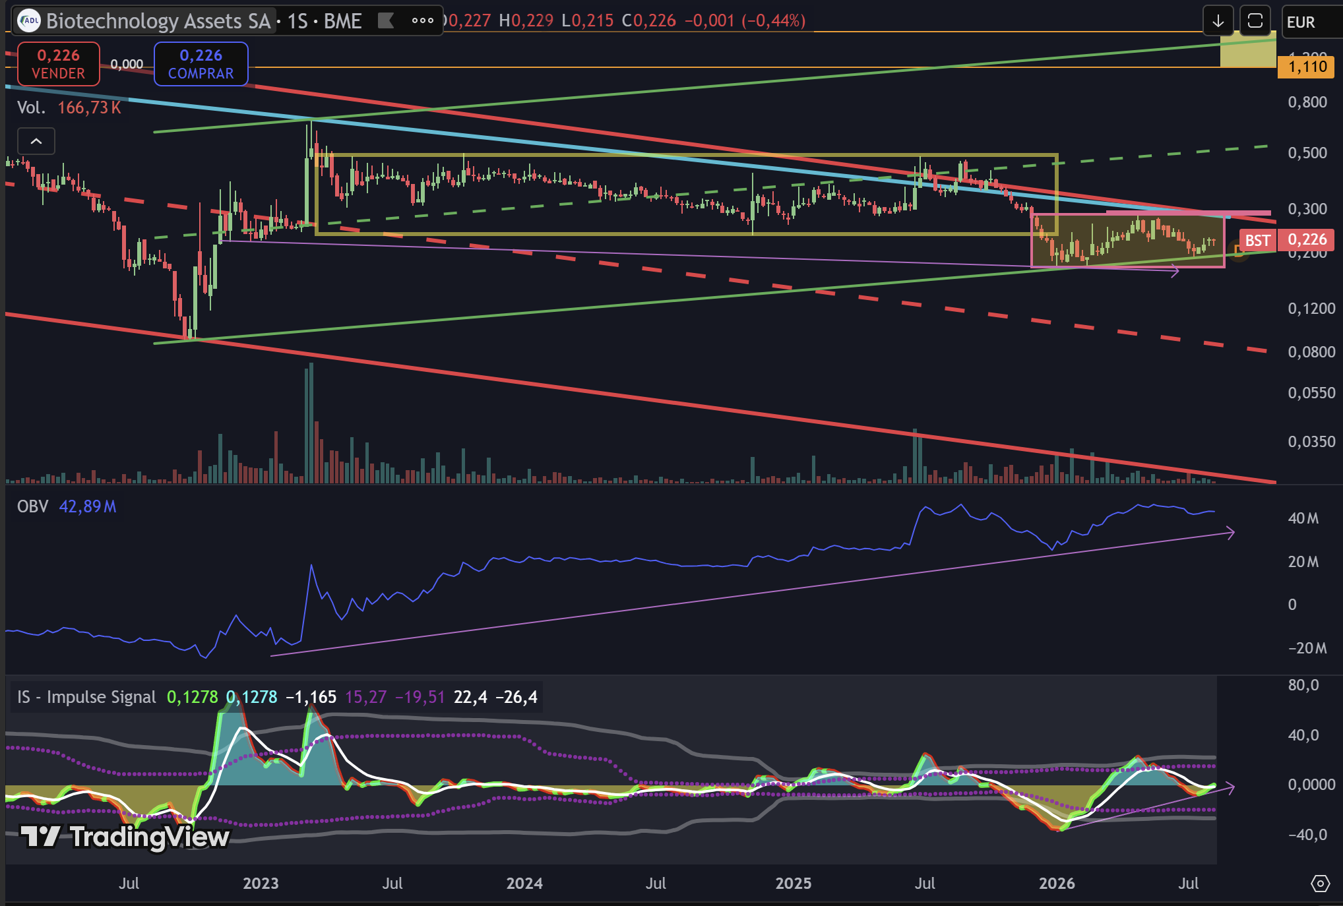Screen dimensions: 1343x906
Task: Click the 20 M OBV axis label
Action: point(1303,562)
